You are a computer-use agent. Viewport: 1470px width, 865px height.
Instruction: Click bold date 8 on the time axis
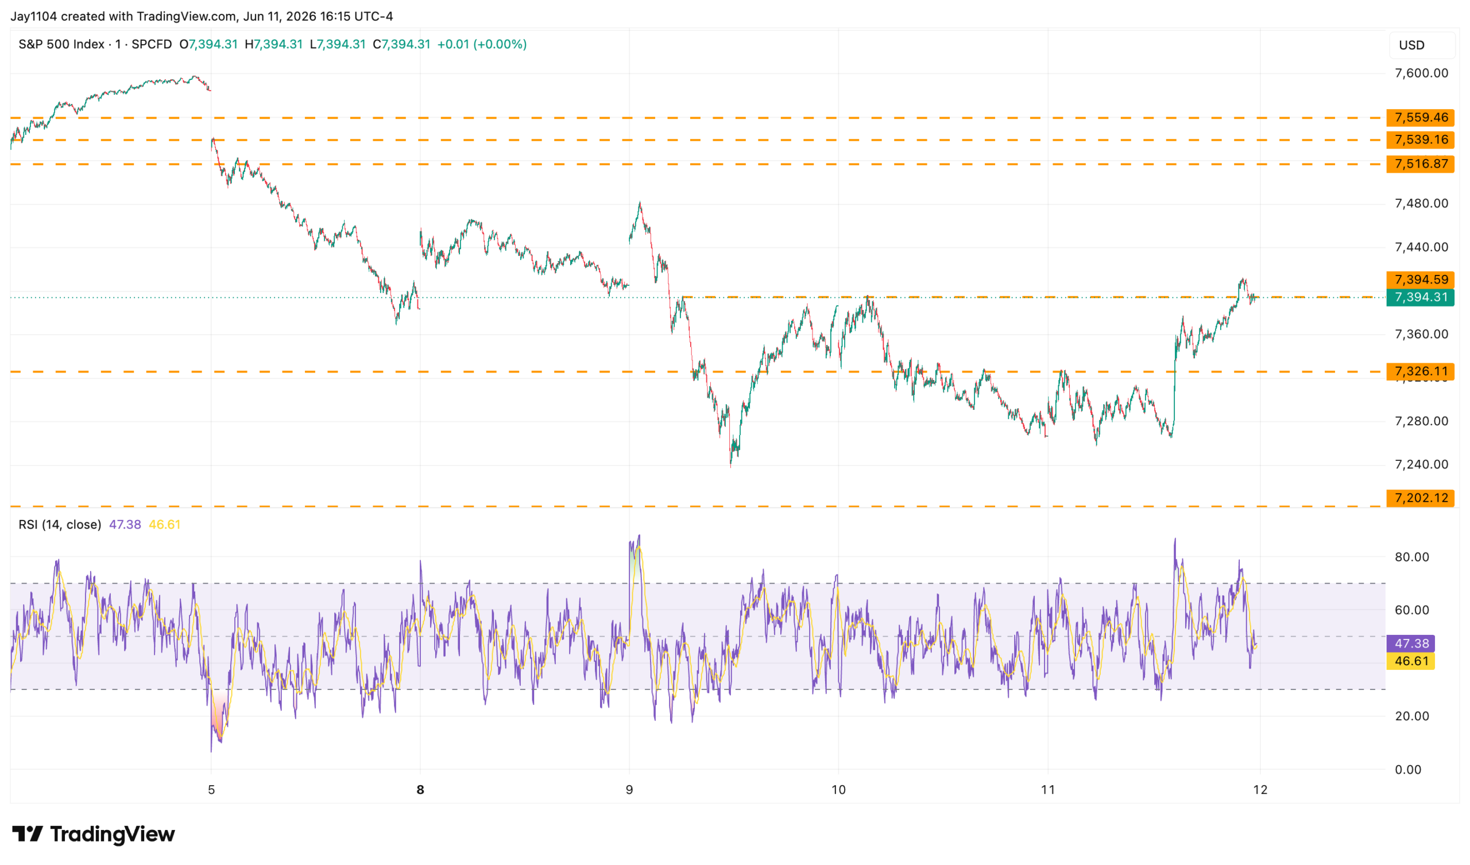420,790
